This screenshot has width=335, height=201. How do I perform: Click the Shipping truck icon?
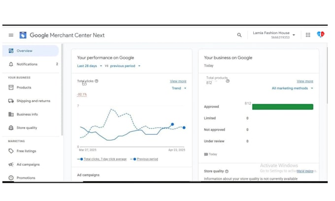(x=11, y=101)
